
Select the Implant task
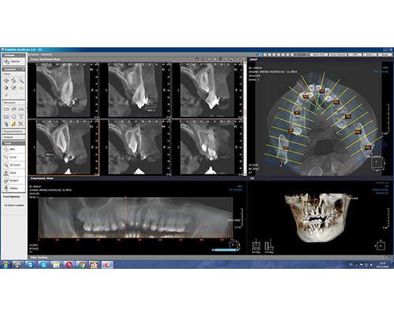[13, 181]
